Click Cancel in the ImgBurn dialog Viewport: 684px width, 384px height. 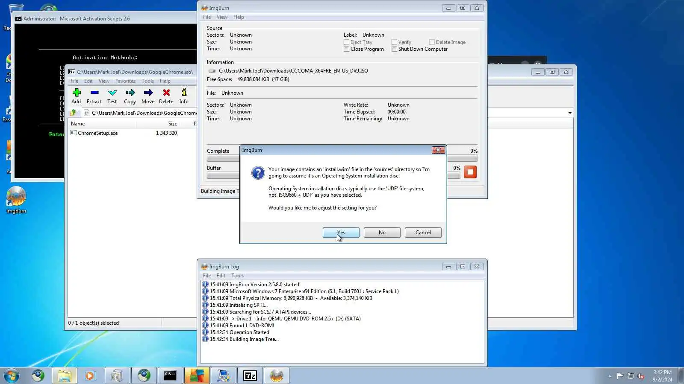423,233
